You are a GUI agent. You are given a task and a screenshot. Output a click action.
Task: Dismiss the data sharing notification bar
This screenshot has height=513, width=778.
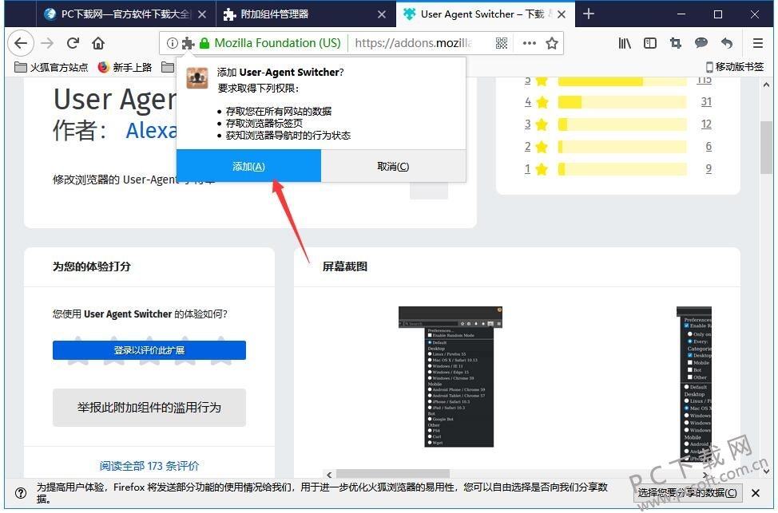pos(755,493)
